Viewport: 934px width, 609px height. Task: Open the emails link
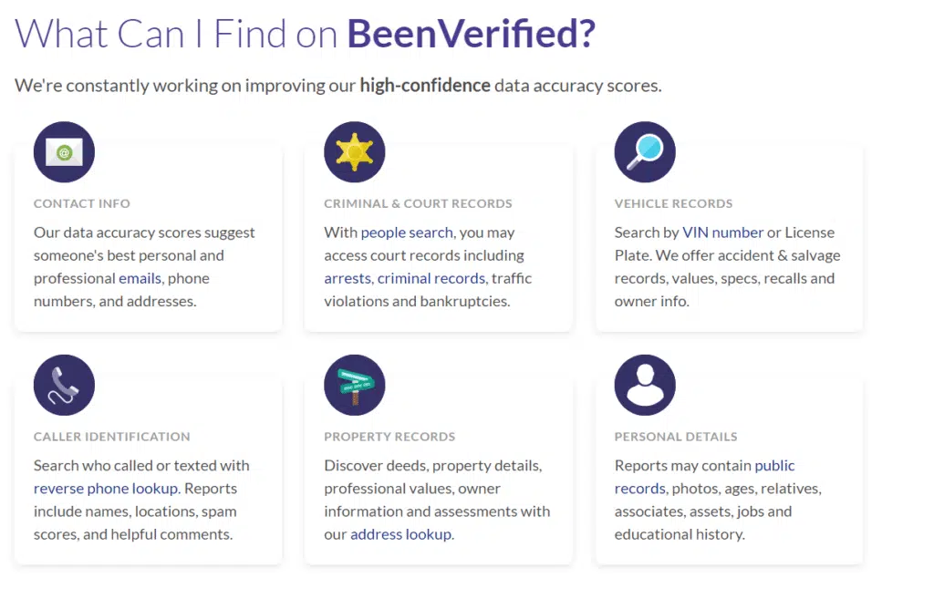[140, 278]
